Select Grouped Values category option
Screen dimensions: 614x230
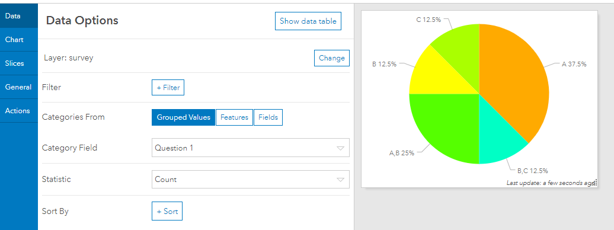click(183, 117)
